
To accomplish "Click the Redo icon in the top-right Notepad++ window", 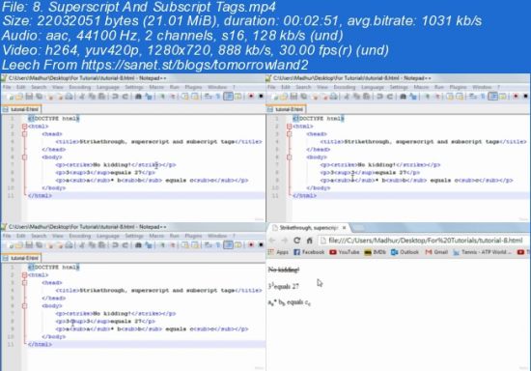I will coord(390,97).
